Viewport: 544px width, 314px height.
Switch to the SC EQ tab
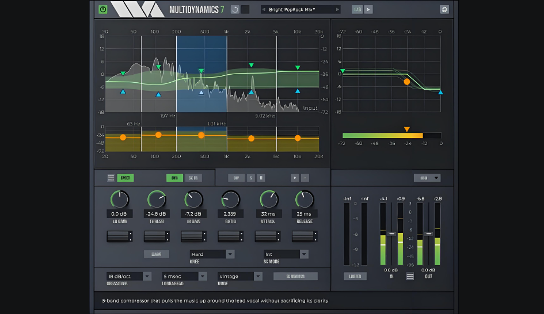[x=195, y=178]
